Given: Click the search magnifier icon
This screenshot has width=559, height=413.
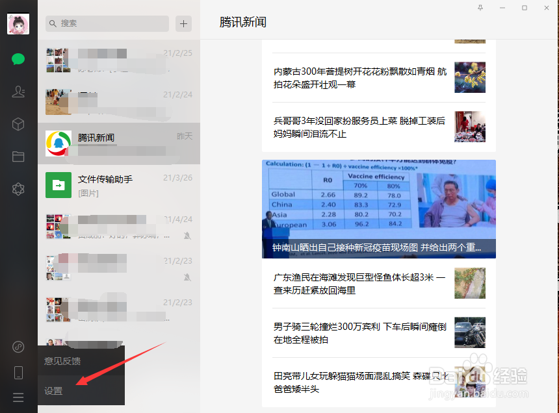Looking at the screenshot, I should [53, 23].
